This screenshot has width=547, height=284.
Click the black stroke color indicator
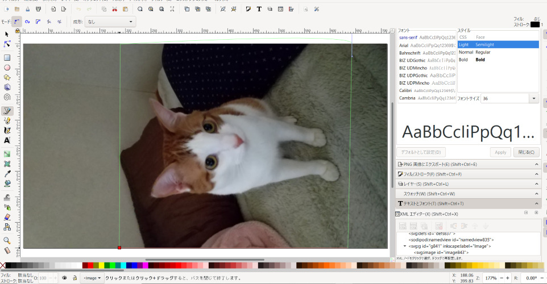click(535, 25)
